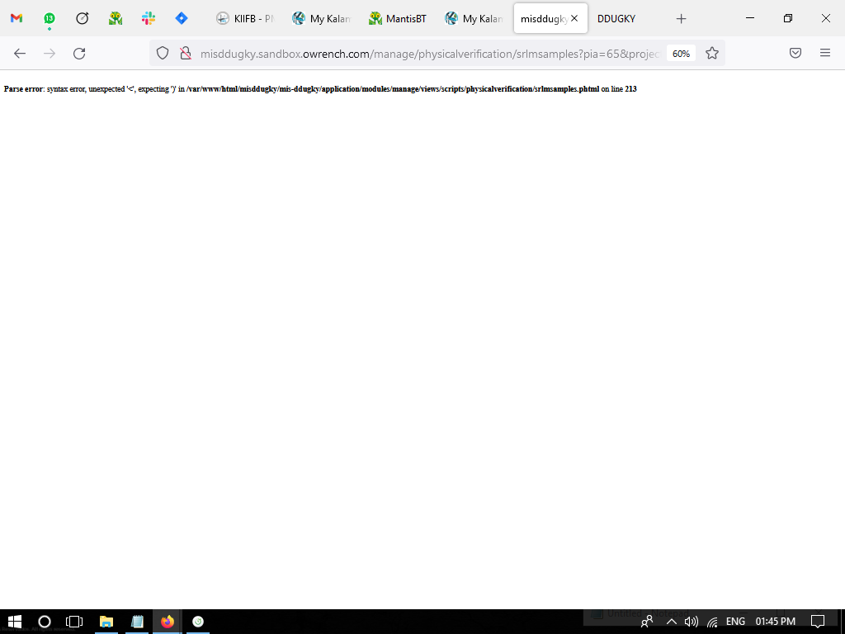
Task: Open the pinned Jira tab
Action: (x=182, y=18)
